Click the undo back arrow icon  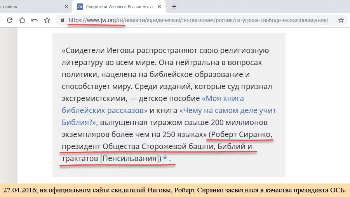tap(34, 20)
